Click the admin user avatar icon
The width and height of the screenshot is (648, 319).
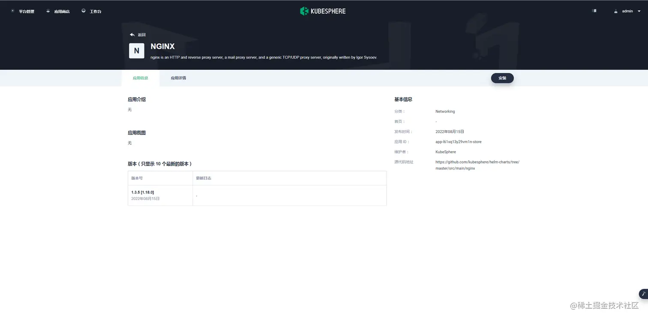pos(616,11)
